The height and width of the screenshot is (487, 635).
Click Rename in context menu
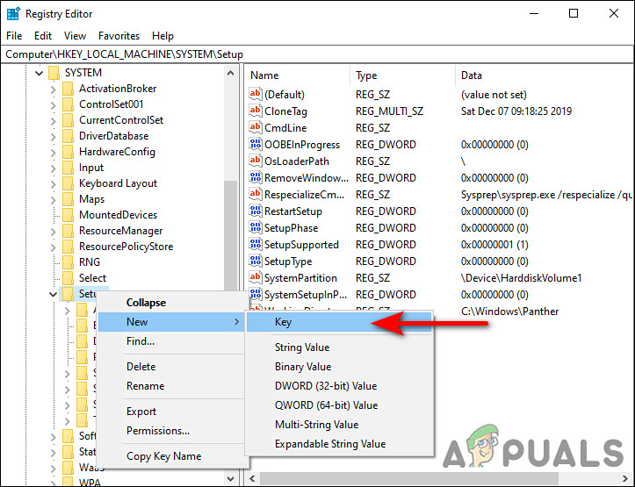(171, 386)
